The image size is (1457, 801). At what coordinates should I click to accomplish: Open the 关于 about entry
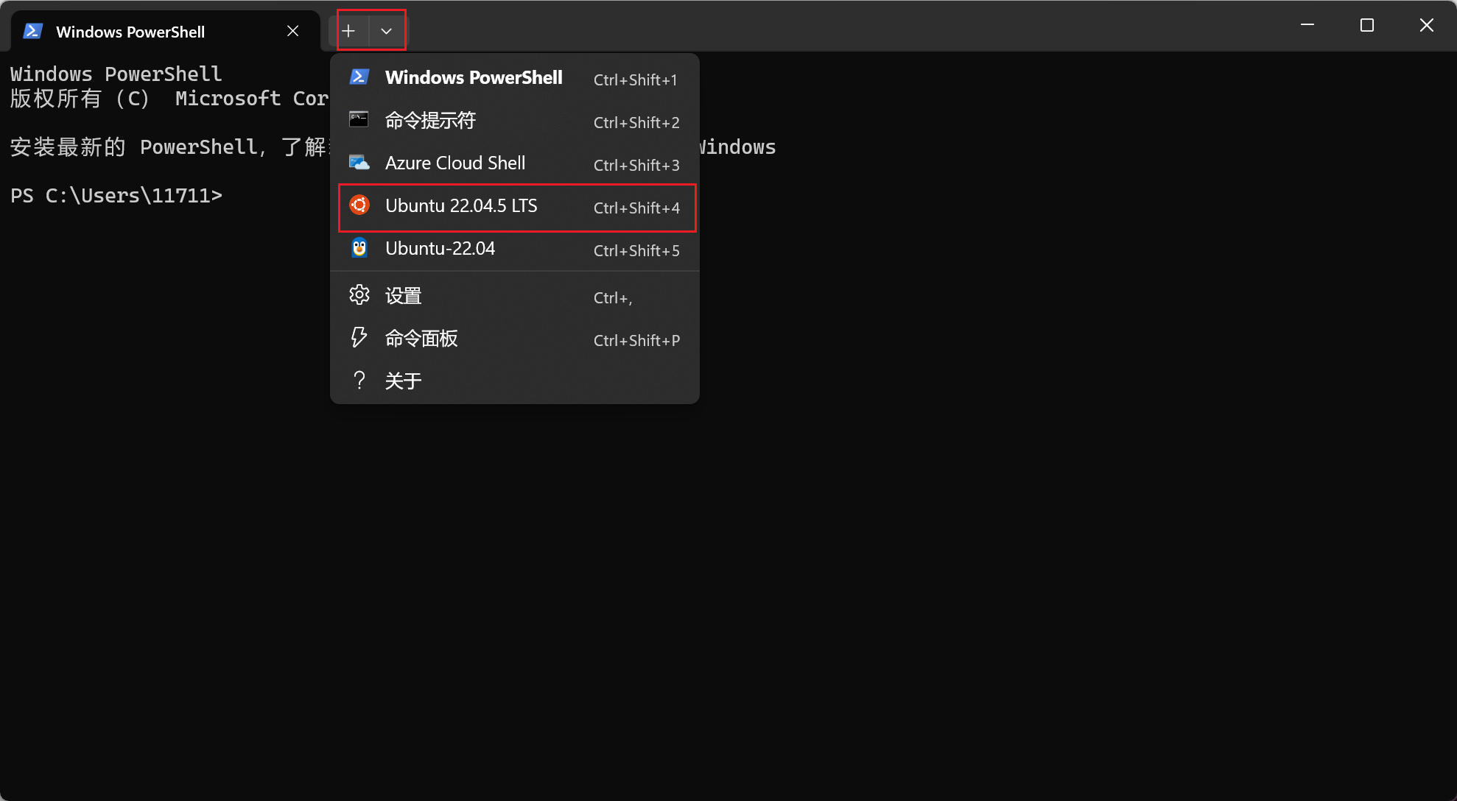pos(404,380)
